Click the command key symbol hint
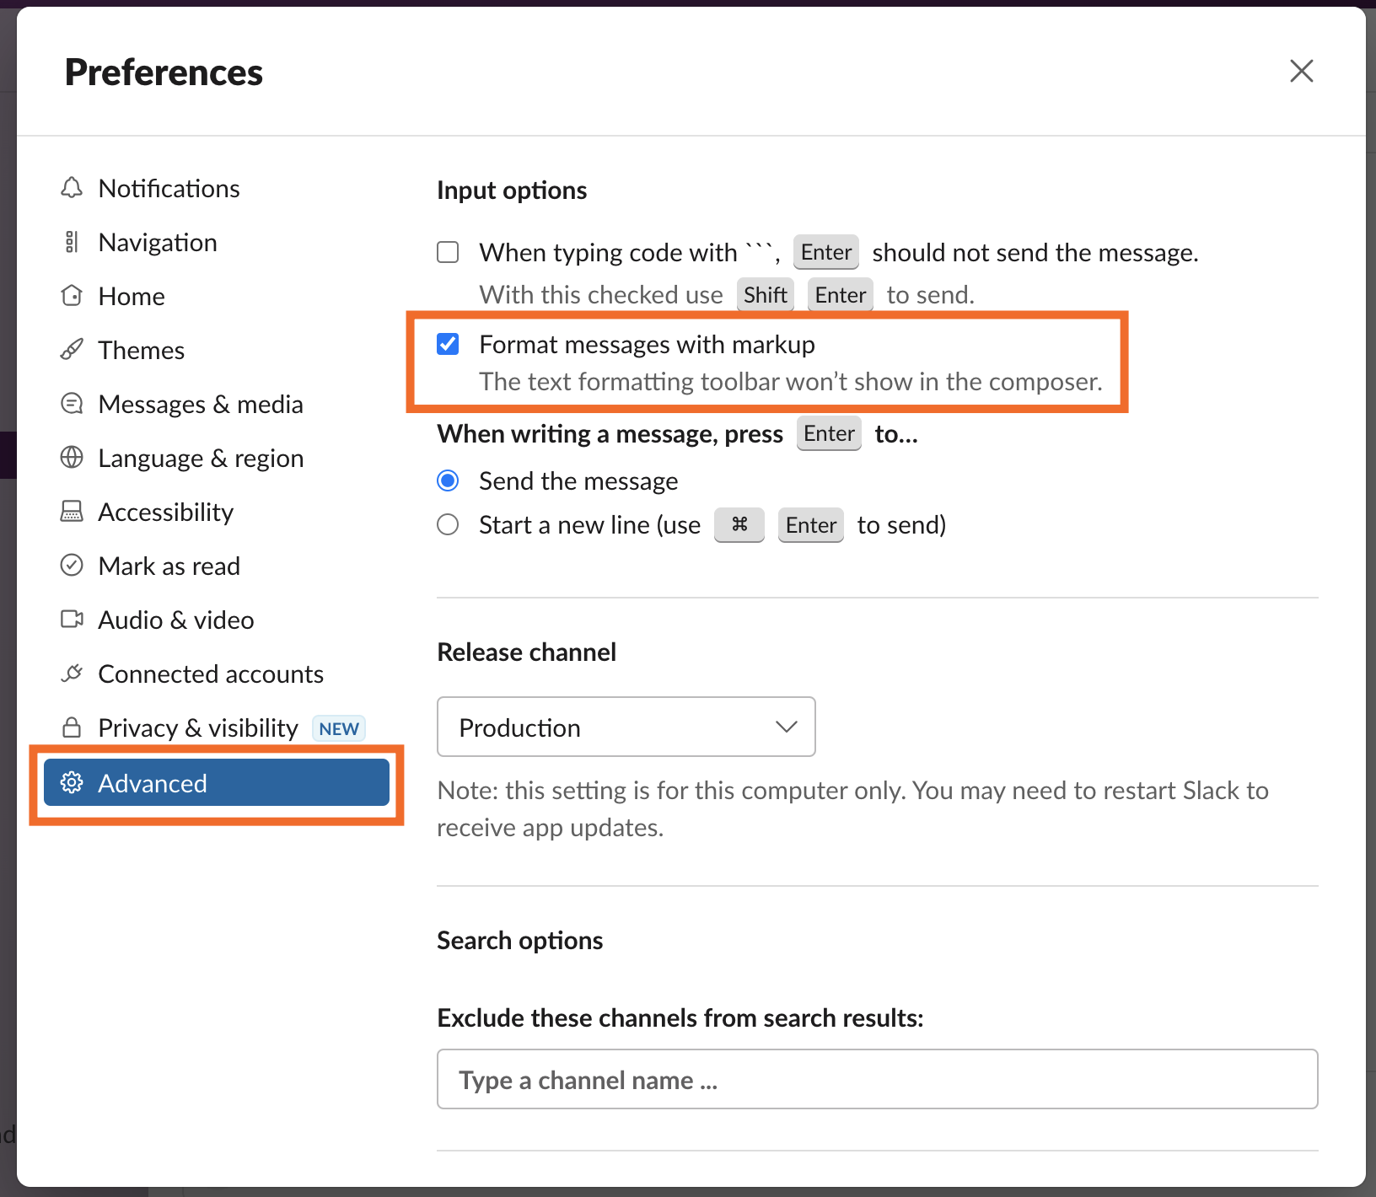1376x1197 pixels. coord(739,524)
